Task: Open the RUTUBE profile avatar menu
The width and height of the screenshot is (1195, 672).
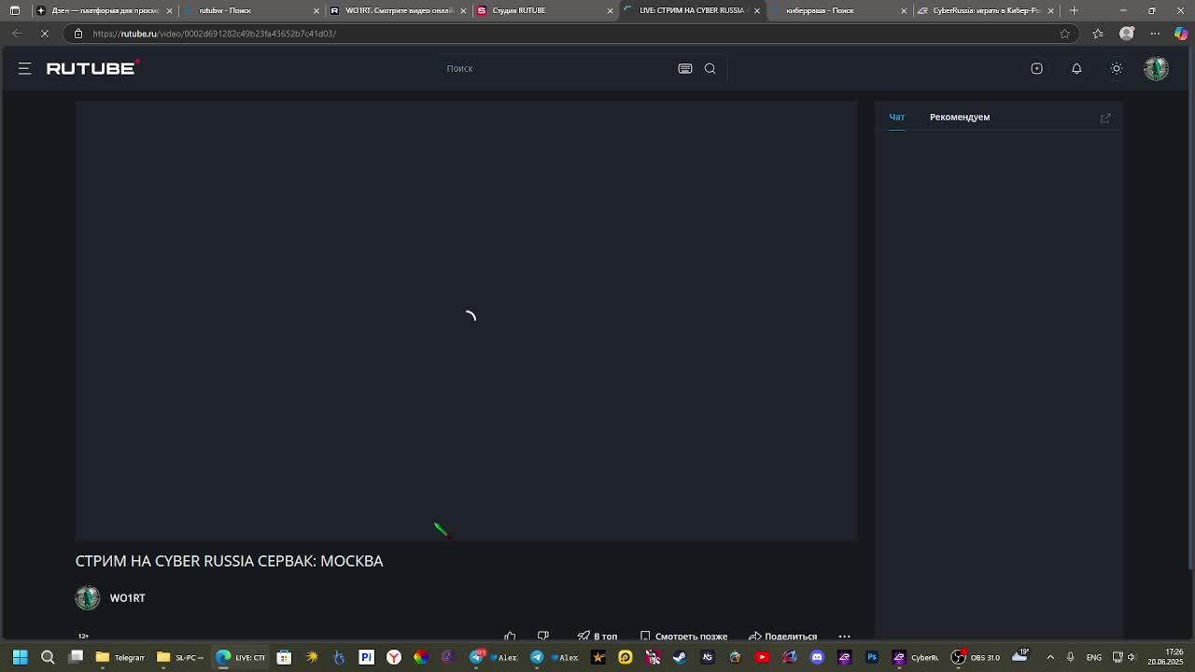Action: [1157, 68]
